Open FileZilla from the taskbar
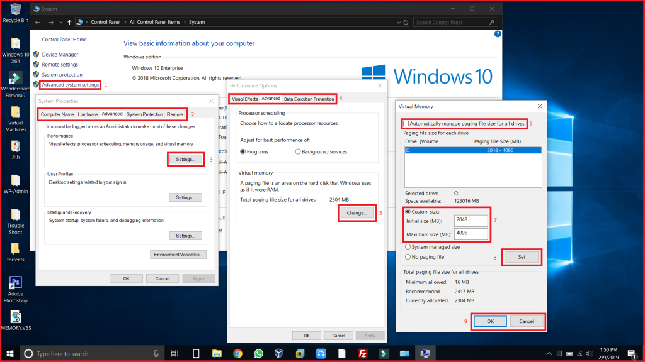This screenshot has height=362, width=645. pos(362,353)
